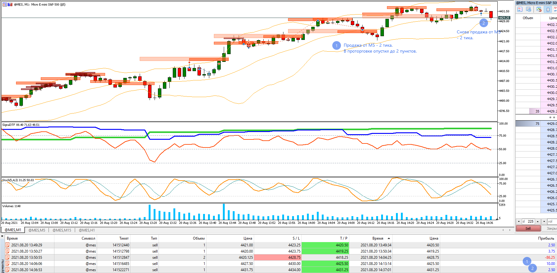This screenshot has height=273, width=557.
Task: Click the chart magnet link icon
Action: point(539,10)
